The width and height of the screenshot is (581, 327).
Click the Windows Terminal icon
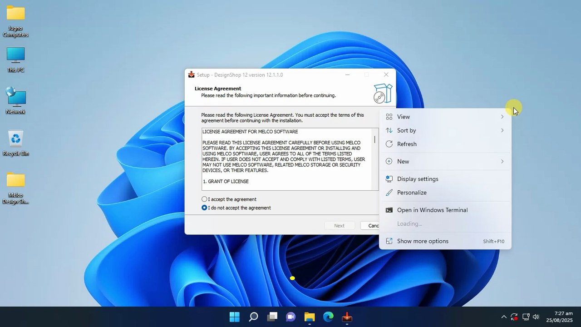coord(389,210)
